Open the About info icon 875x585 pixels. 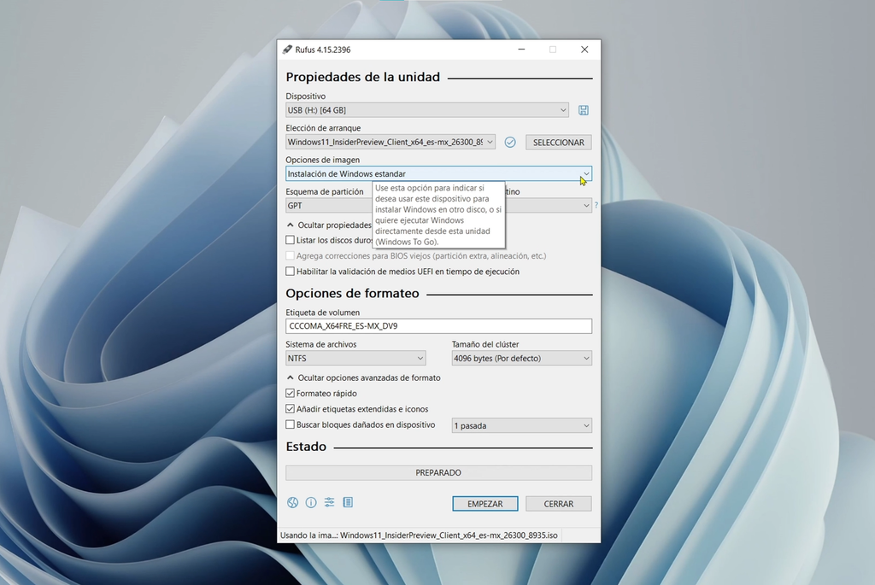[x=311, y=502]
